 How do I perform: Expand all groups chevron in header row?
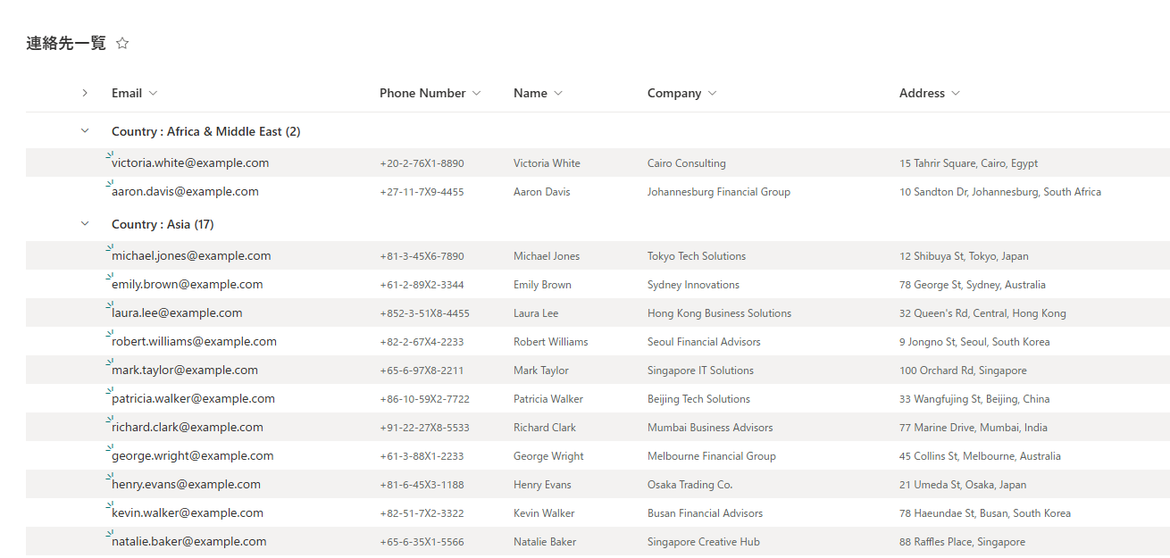click(x=85, y=93)
